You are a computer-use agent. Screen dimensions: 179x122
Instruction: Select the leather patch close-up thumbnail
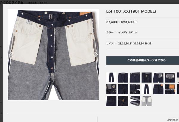point(170,89)
